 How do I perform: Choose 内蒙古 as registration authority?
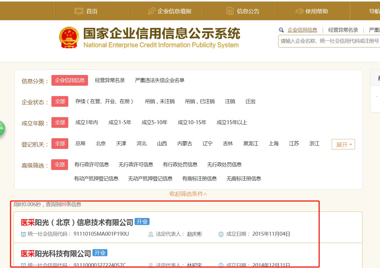pos(185,144)
